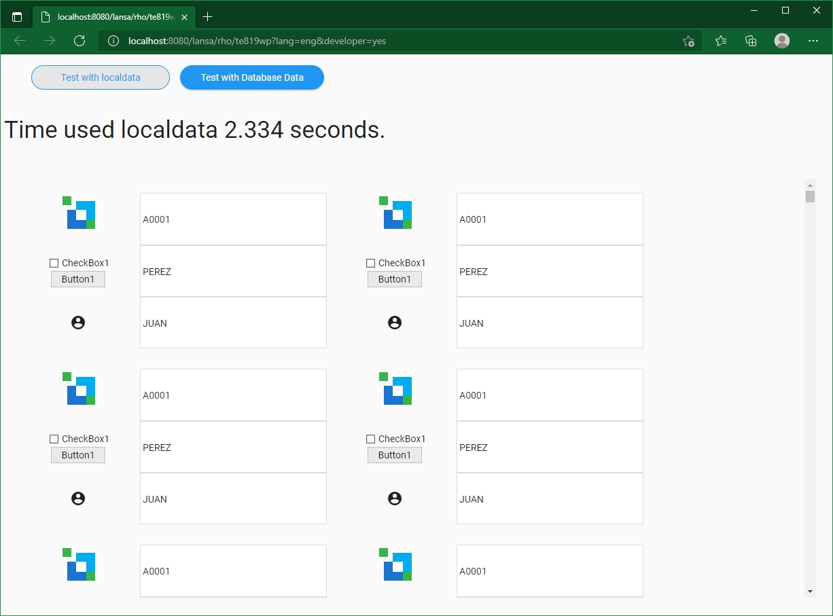Click the A0001 field in bottom-left card
The height and width of the screenshot is (616, 833).
pos(233,570)
